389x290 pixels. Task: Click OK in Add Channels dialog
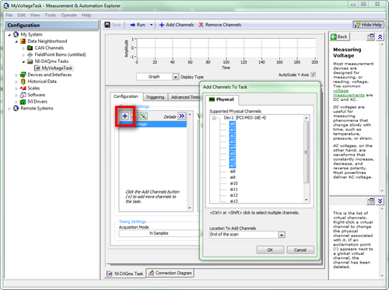click(270, 250)
